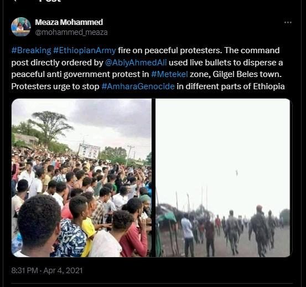Open the #AmharaGenocide hashtag
The image size is (306, 287).
coord(138,86)
